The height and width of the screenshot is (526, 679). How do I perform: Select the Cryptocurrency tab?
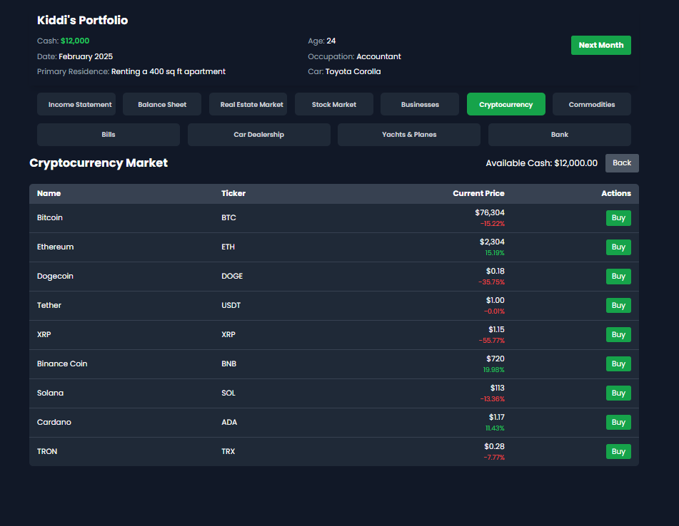point(506,104)
